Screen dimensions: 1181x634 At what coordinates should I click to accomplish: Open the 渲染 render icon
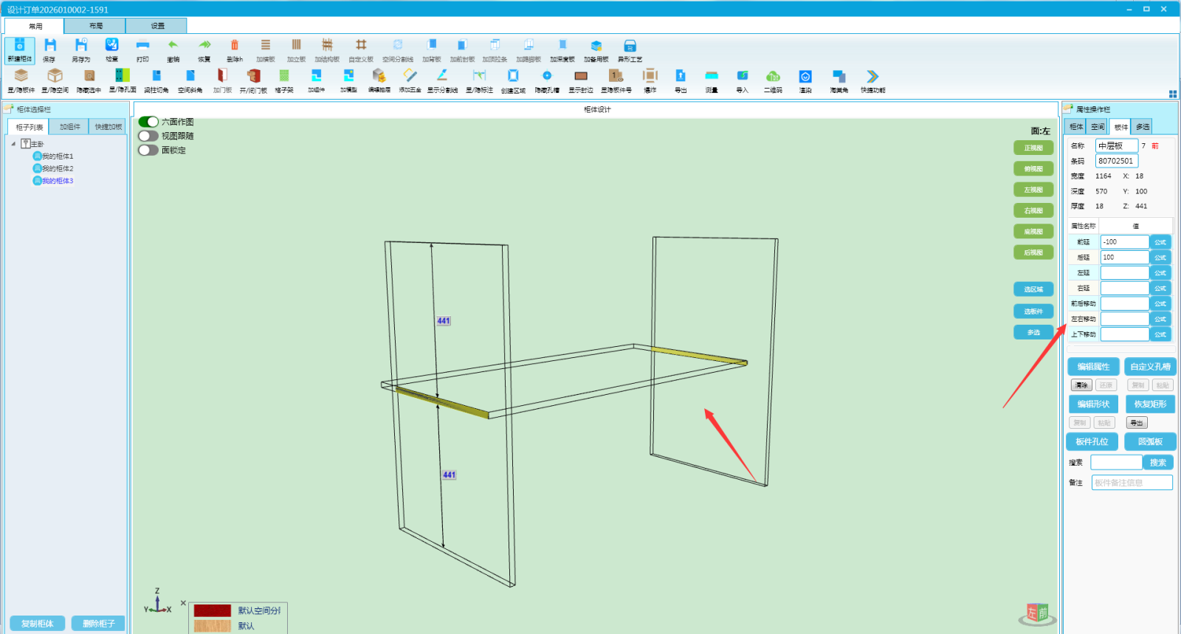pyautogui.click(x=805, y=80)
